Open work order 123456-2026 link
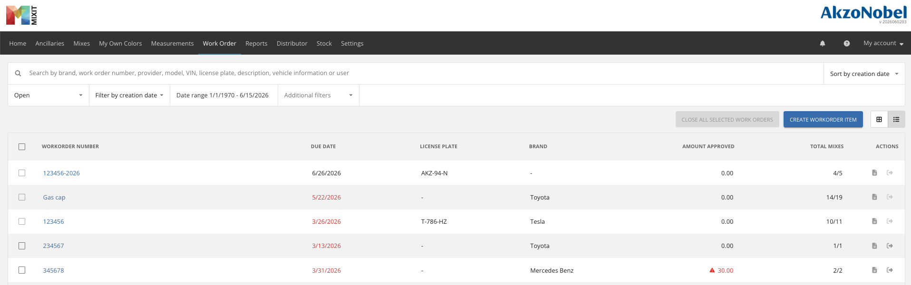This screenshot has height=285, width=911. tap(61, 173)
